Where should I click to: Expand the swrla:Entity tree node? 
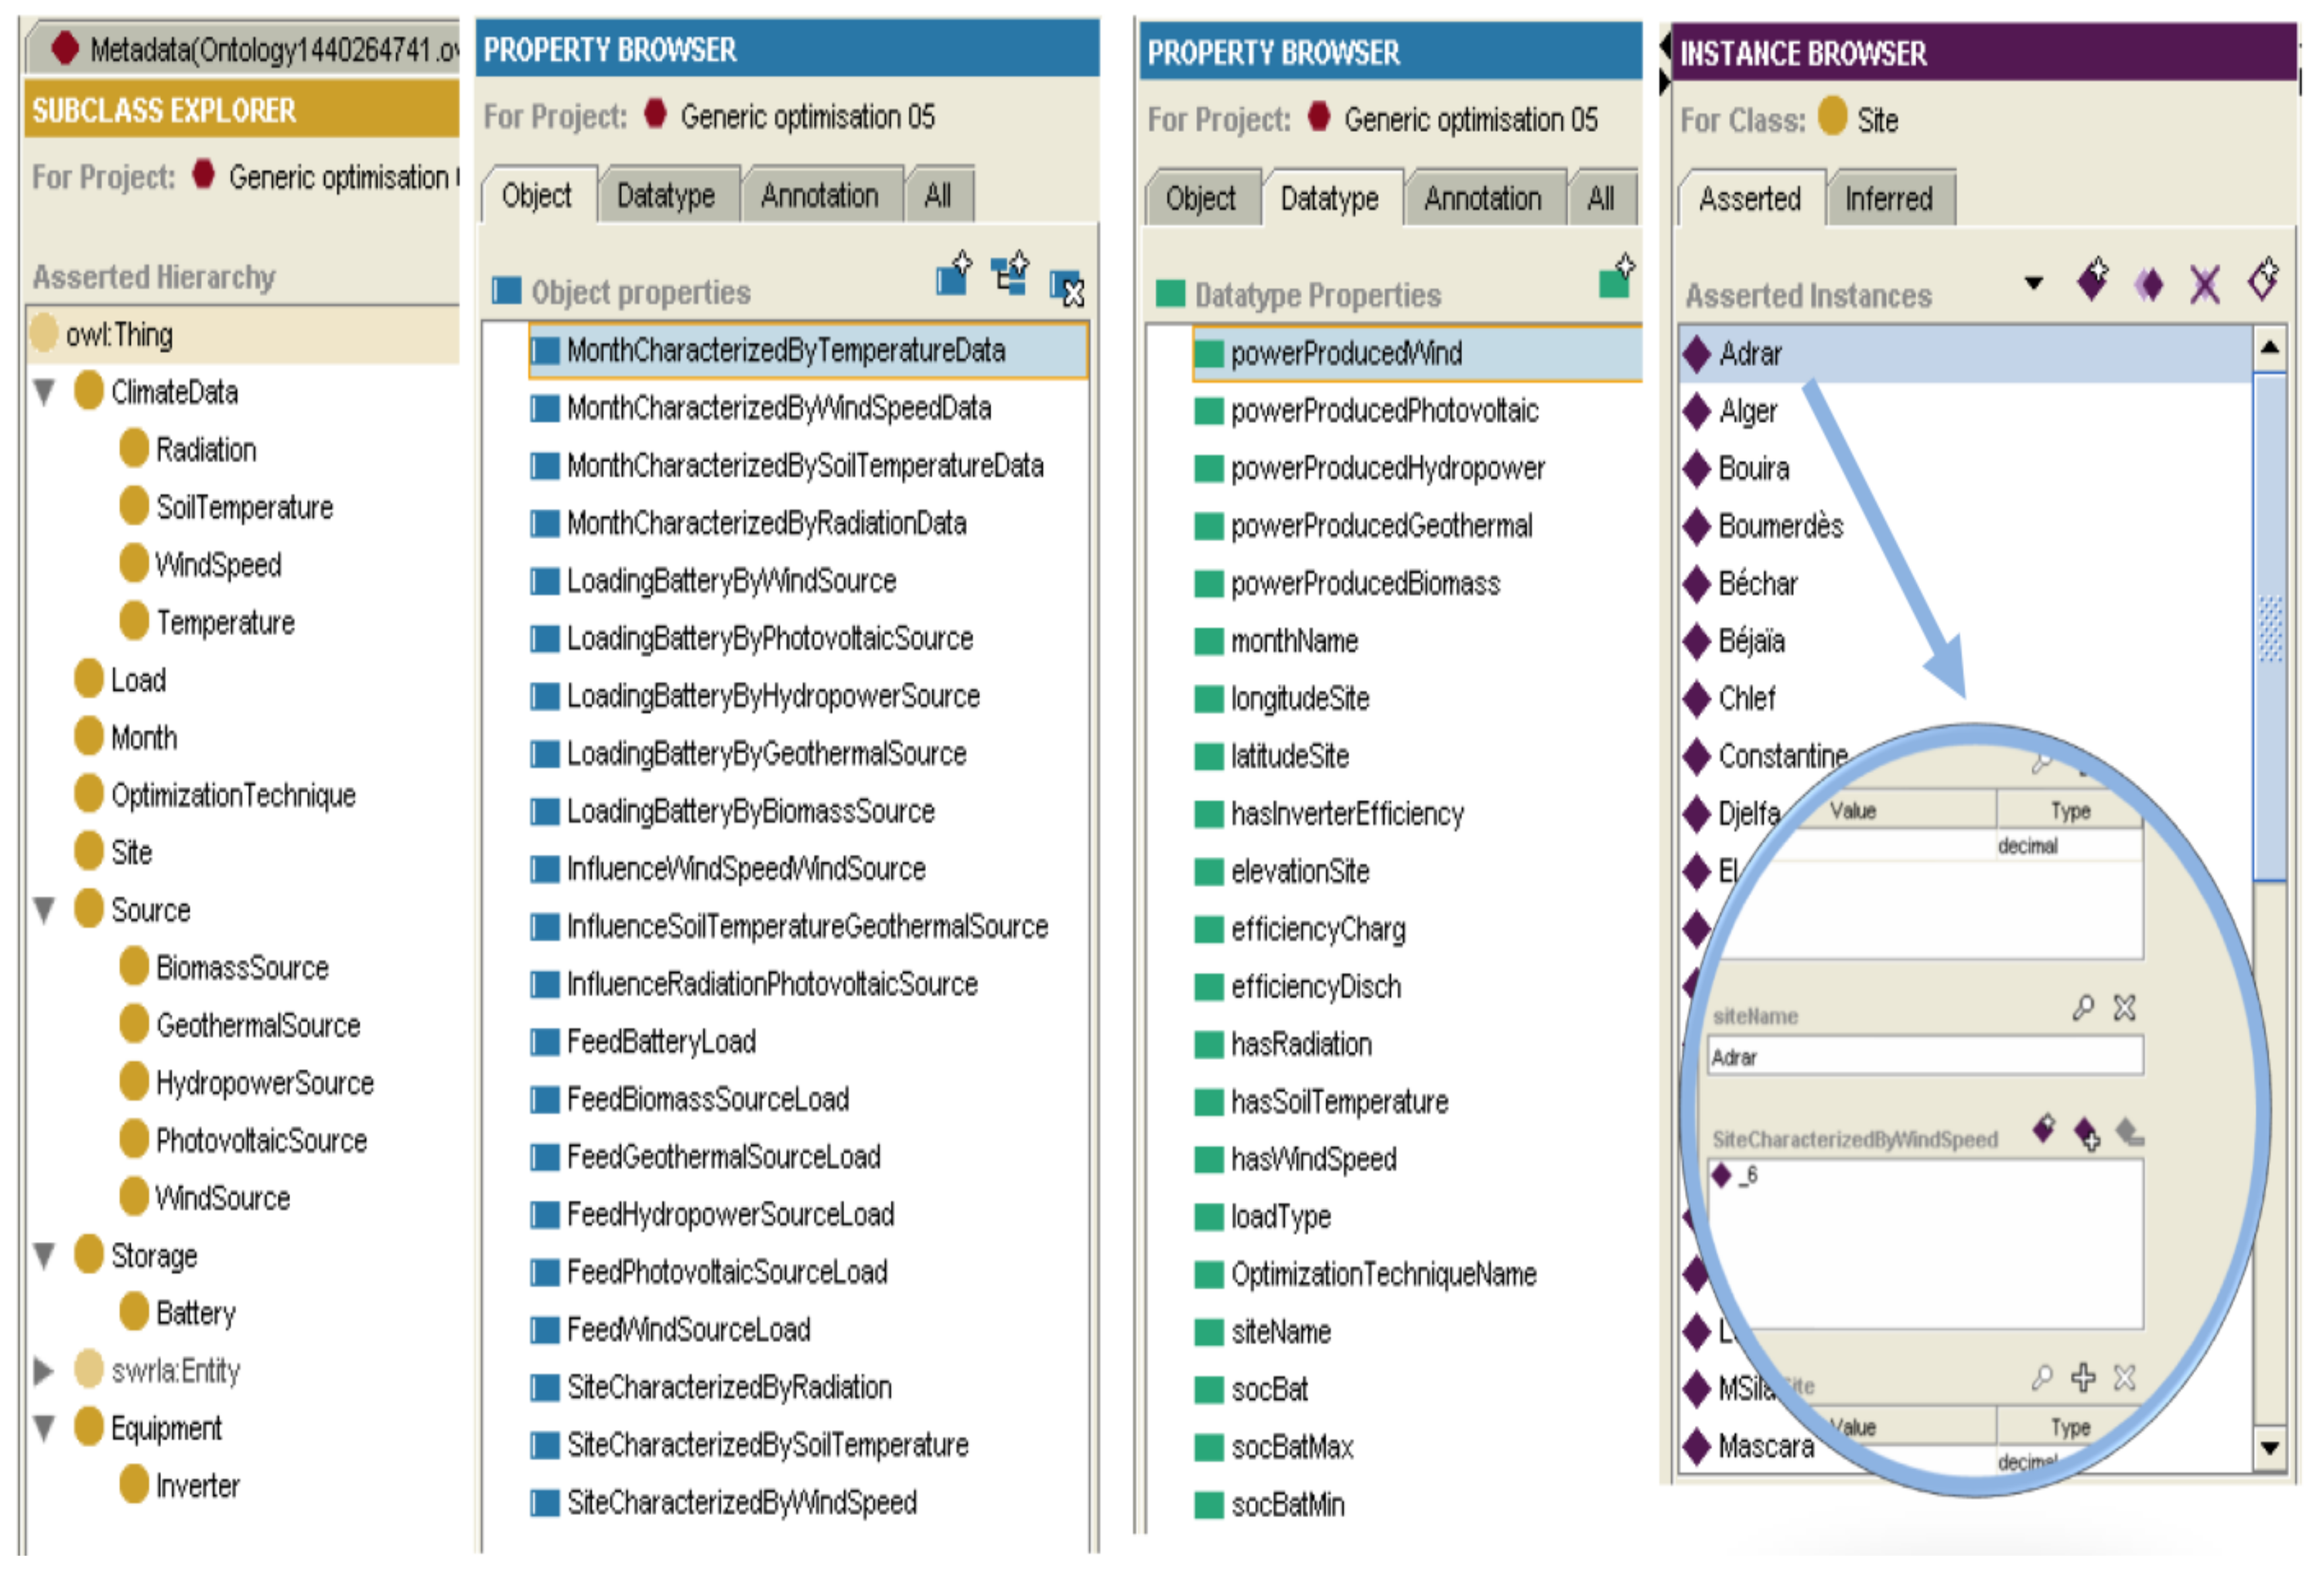43,1370
